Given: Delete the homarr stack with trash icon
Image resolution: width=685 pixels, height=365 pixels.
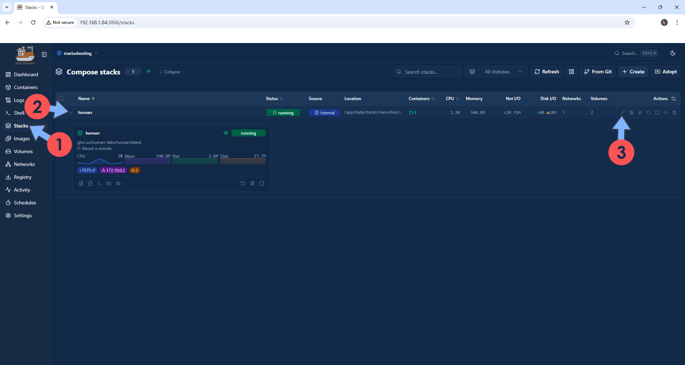Looking at the screenshot, I should tap(674, 113).
